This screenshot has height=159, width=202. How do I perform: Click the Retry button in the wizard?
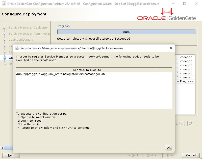(x=180, y=123)
